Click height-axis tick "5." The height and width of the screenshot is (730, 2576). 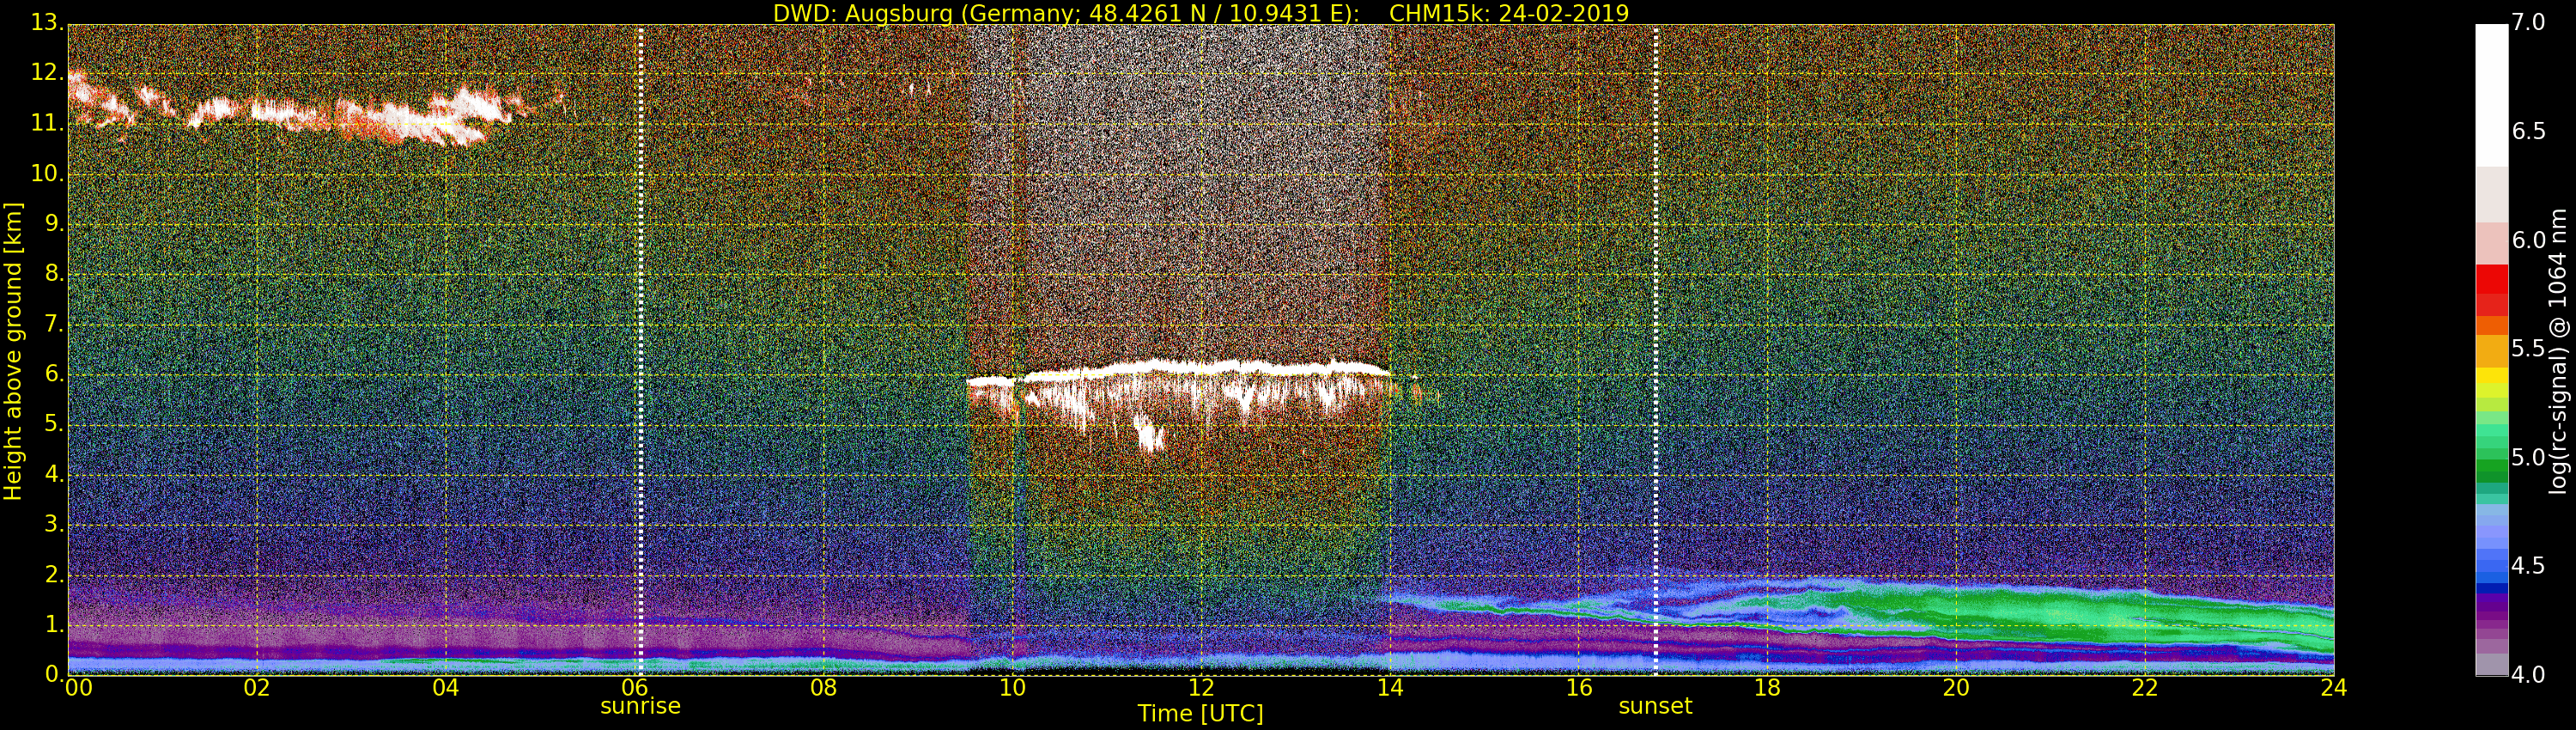click(x=54, y=424)
